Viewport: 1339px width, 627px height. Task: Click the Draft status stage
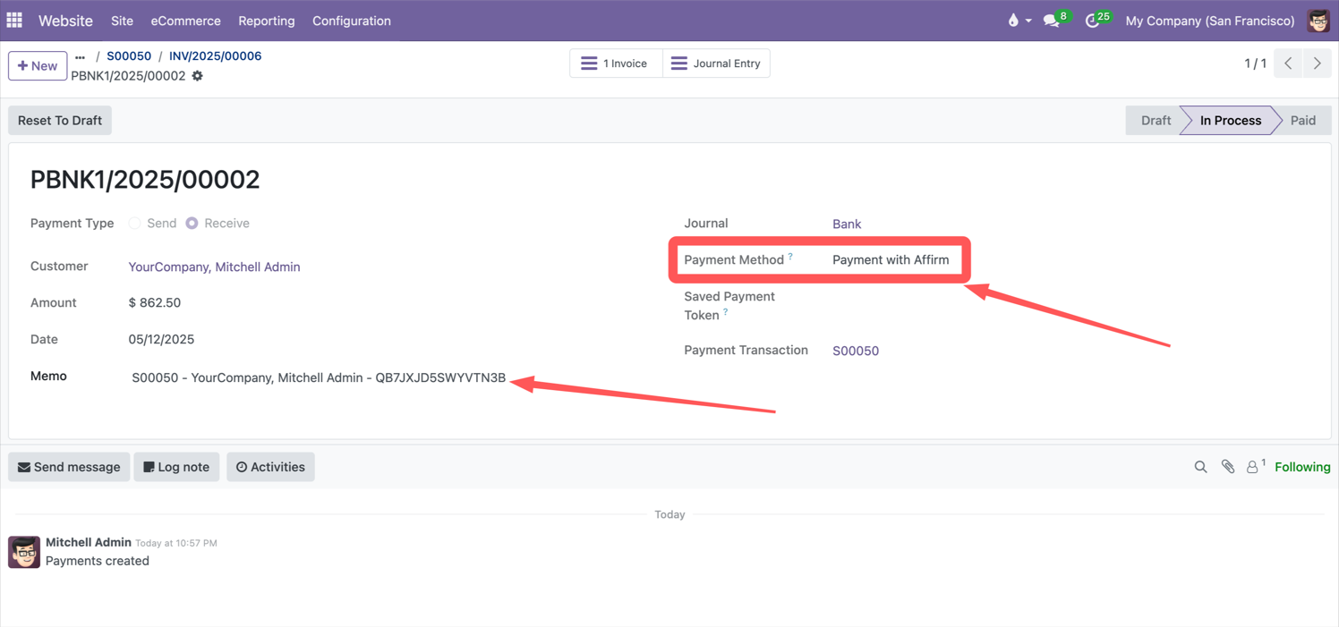(x=1155, y=121)
